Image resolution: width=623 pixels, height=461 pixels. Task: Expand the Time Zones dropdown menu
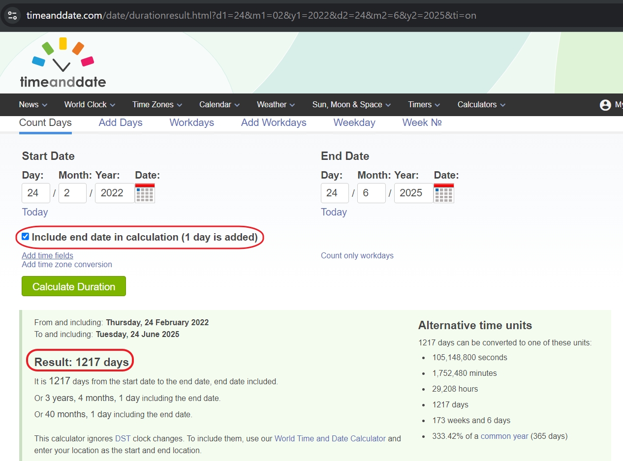tap(157, 104)
